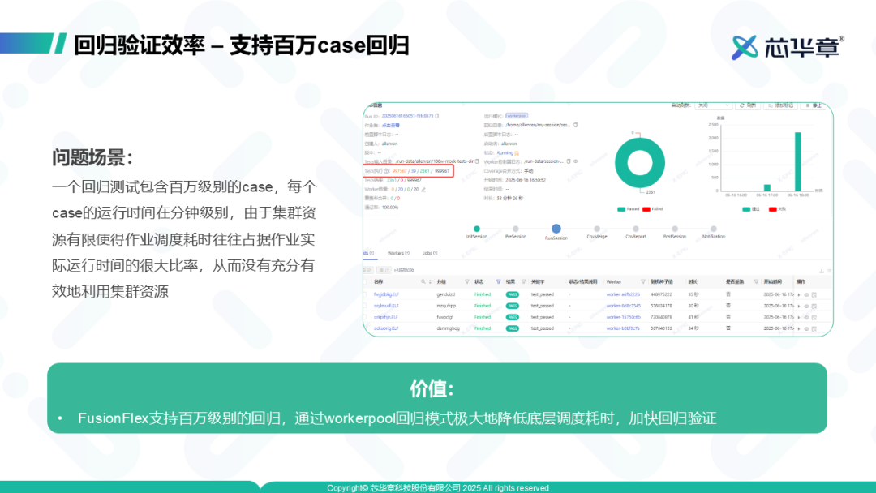Click the workerpool run-mode tag

517,116
